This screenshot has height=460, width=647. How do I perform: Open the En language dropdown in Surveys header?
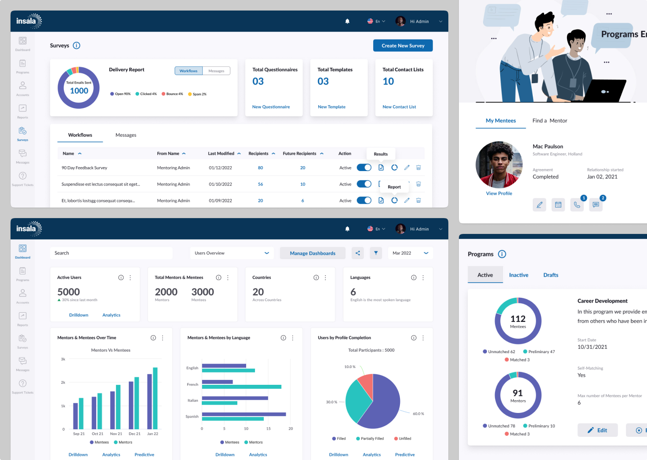377,21
